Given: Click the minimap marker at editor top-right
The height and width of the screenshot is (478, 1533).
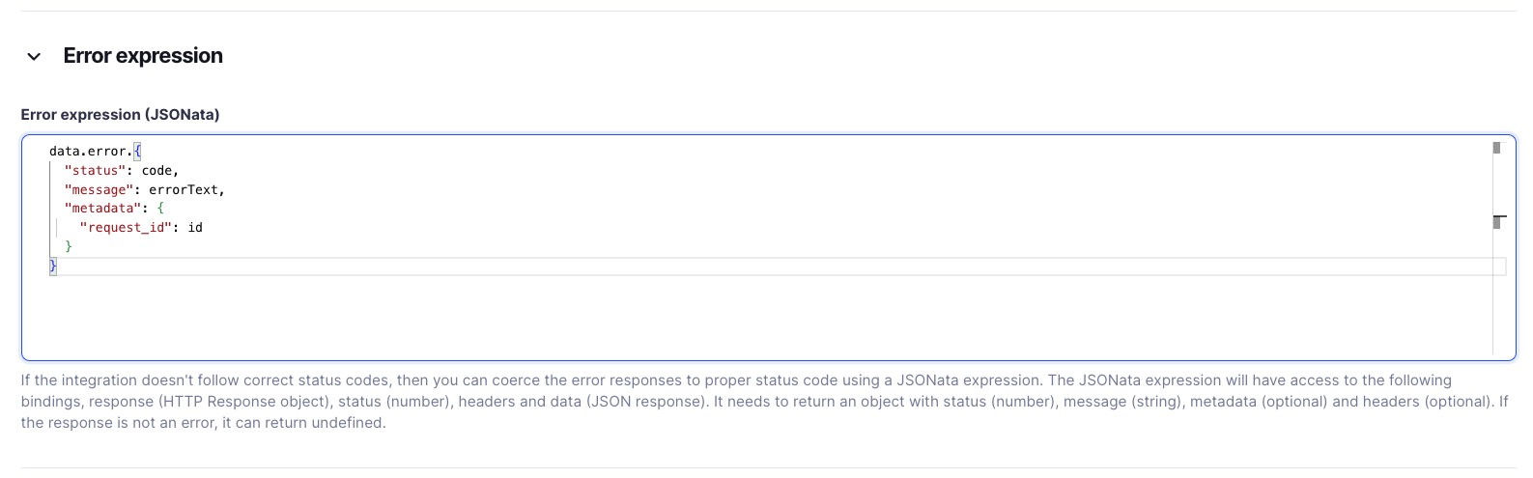Looking at the screenshot, I should (1496, 148).
